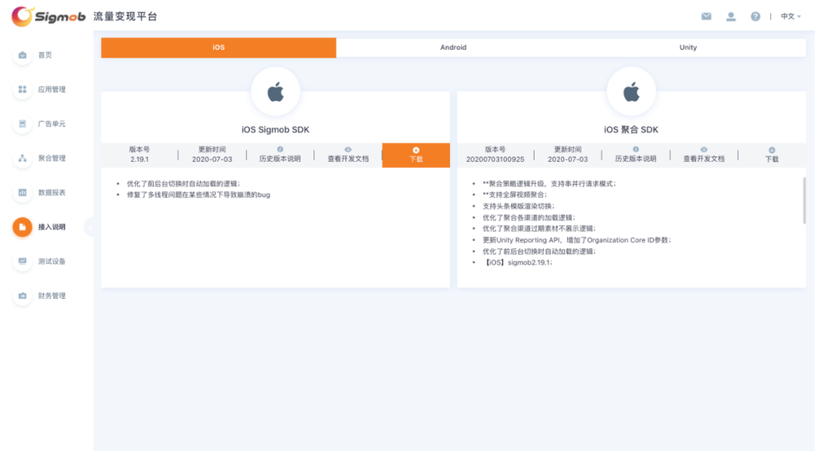818x451 pixels.
Task: Open 历史版本说明 for iOS Sigmob SDK
Action: pyautogui.click(x=280, y=155)
